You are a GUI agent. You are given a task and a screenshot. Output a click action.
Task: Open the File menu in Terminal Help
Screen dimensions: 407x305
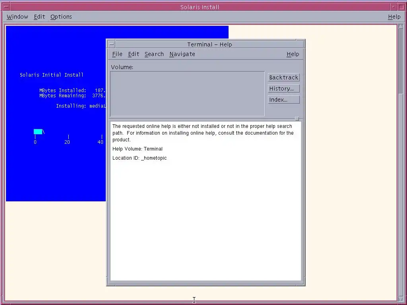(x=117, y=54)
